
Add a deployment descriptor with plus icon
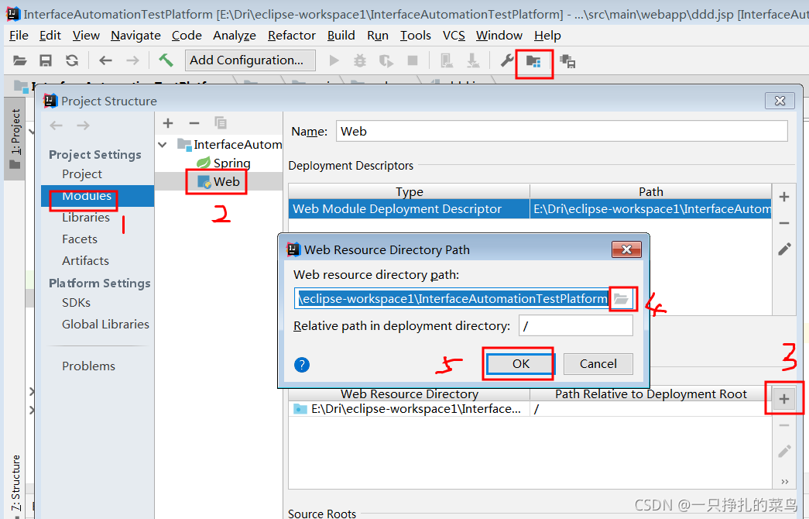click(784, 197)
